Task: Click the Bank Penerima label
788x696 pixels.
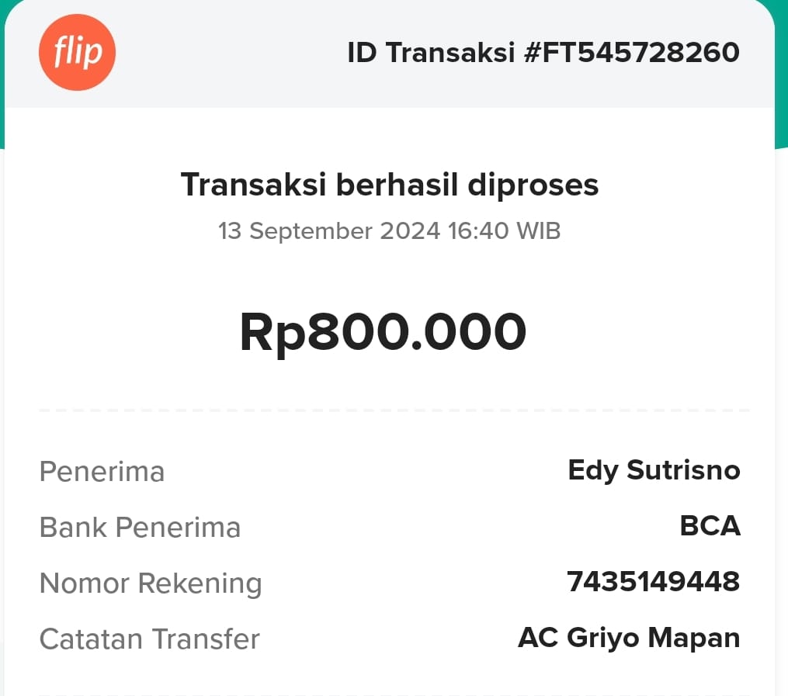Action: [x=140, y=528]
